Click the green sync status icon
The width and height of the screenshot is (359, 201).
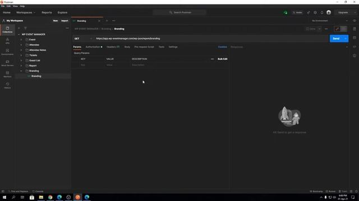click(286, 12)
